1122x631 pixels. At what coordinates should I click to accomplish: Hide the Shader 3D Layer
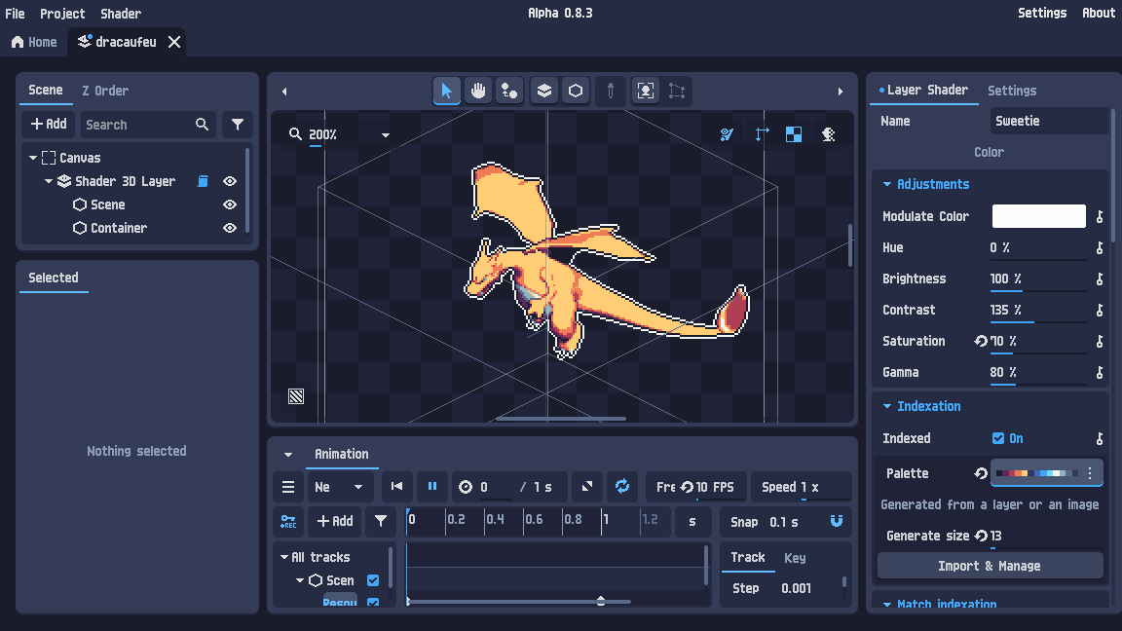coord(230,181)
